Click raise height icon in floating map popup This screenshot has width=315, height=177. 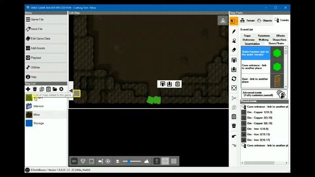[x=162, y=84]
